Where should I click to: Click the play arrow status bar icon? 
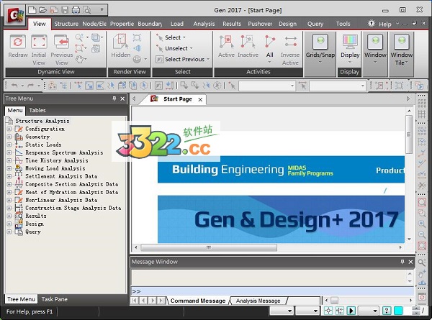pos(351,311)
